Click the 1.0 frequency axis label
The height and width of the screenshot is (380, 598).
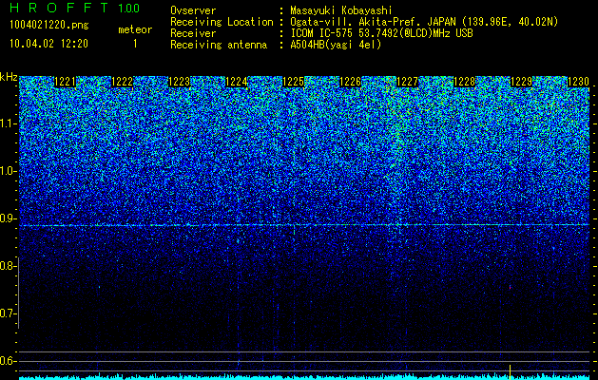[9, 171]
